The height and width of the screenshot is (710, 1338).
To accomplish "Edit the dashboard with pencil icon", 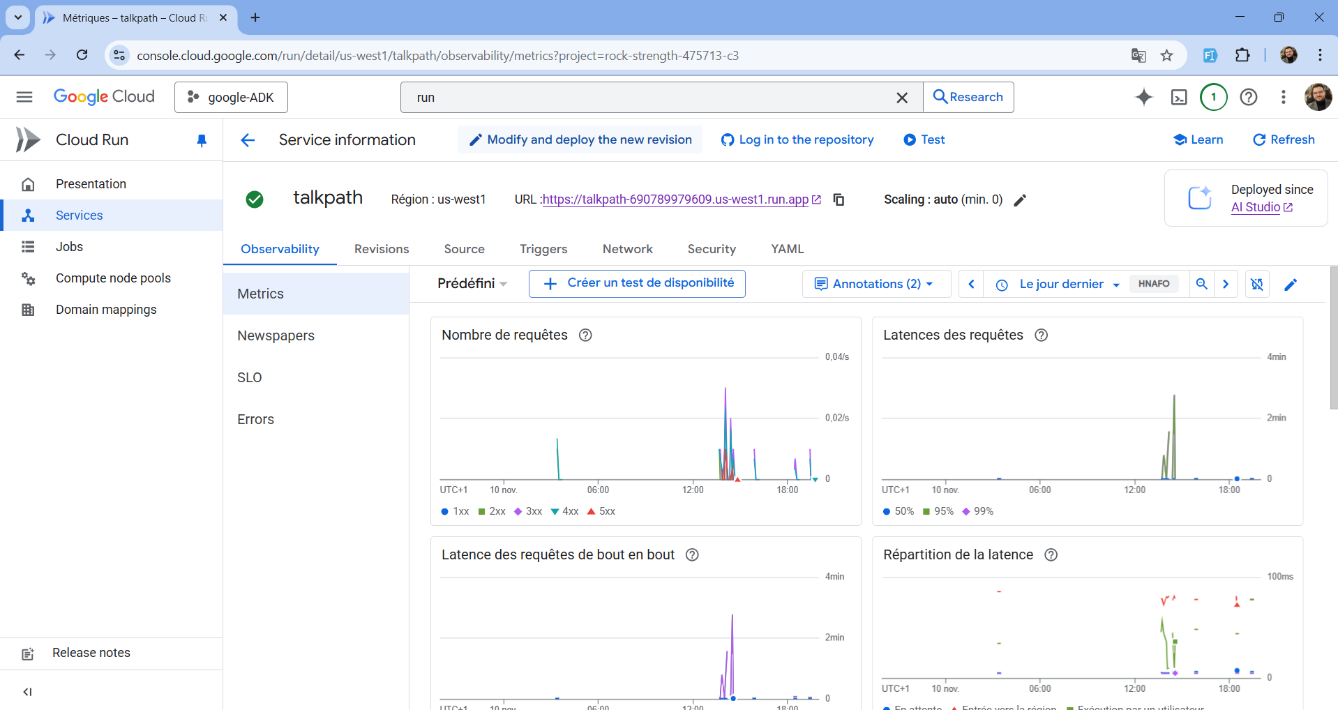I will [x=1291, y=285].
